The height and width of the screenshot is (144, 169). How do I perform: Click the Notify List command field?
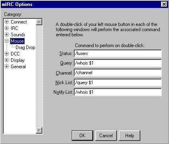point(118,92)
